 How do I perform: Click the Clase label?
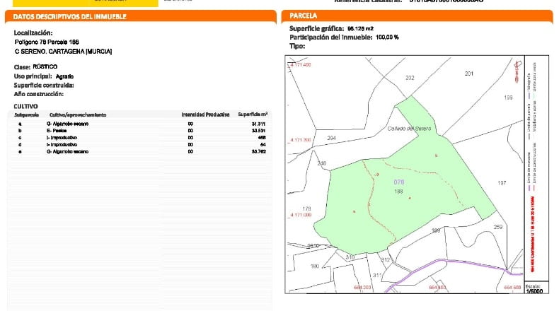pos(22,67)
